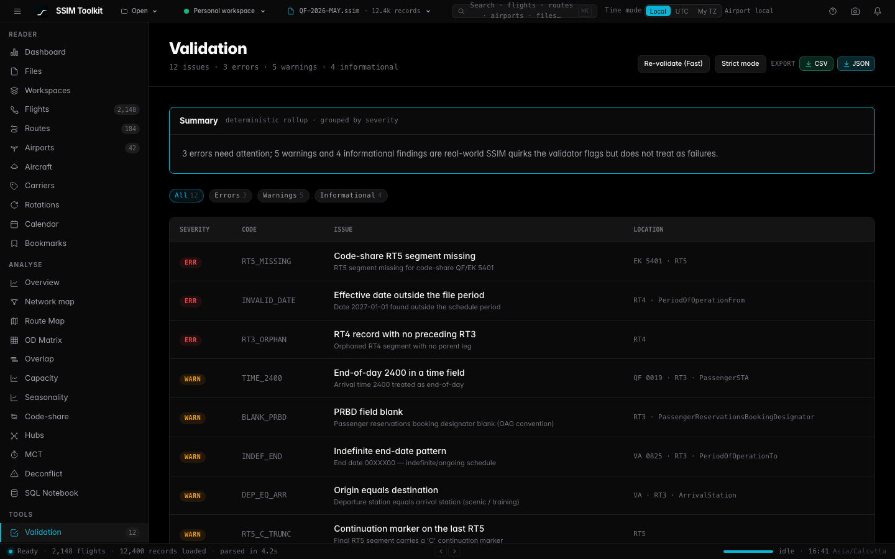Click the Calendar sidebar icon

[14, 224]
